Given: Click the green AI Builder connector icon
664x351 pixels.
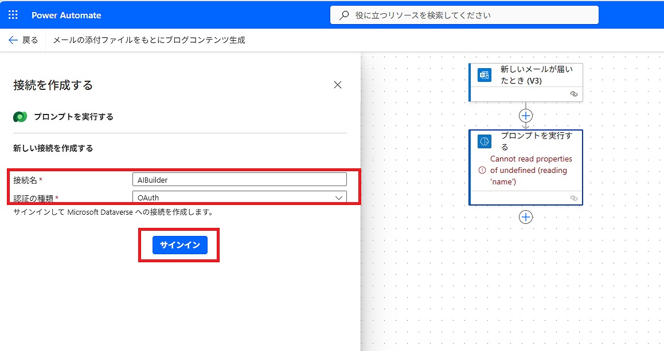Looking at the screenshot, I should coord(20,117).
